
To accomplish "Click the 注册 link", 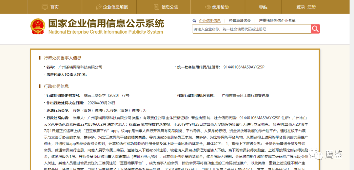I will (311, 7).
